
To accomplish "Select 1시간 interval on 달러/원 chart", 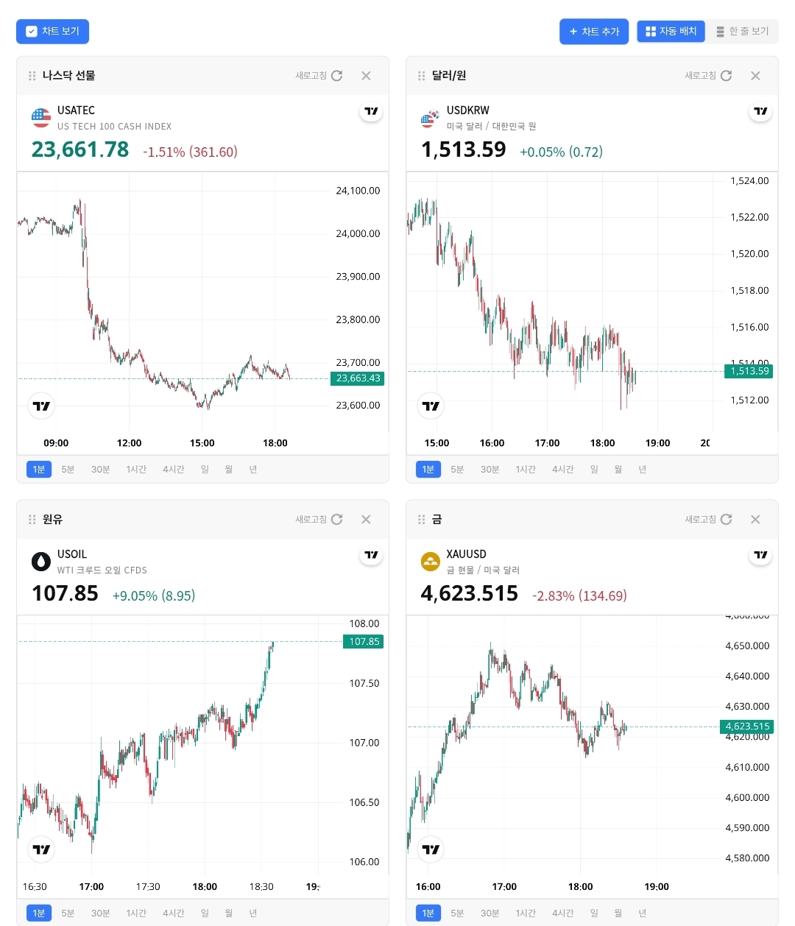I will (526, 470).
